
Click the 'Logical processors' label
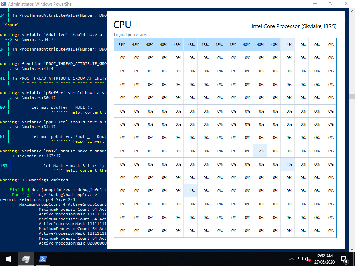[130, 35]
